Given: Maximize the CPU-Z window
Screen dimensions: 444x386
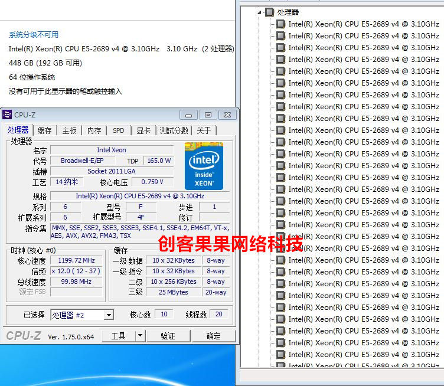Looking at the screenshot, I should tap(208, 115).
